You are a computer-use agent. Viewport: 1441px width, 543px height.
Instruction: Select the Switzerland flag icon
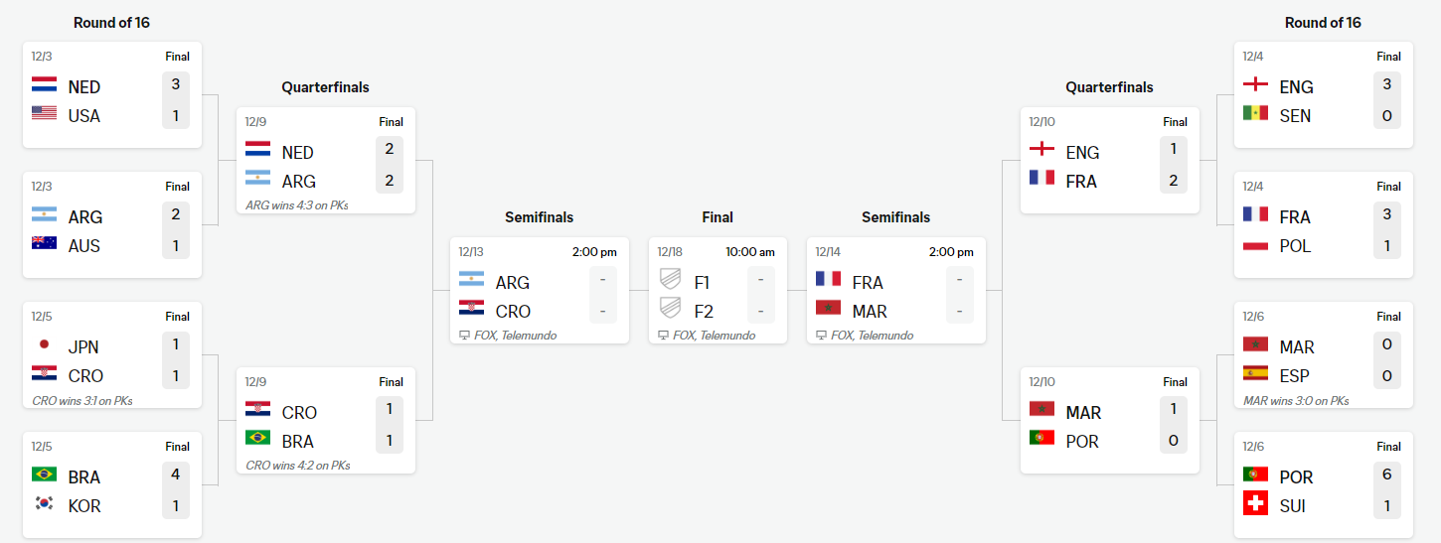(1255, 503)
